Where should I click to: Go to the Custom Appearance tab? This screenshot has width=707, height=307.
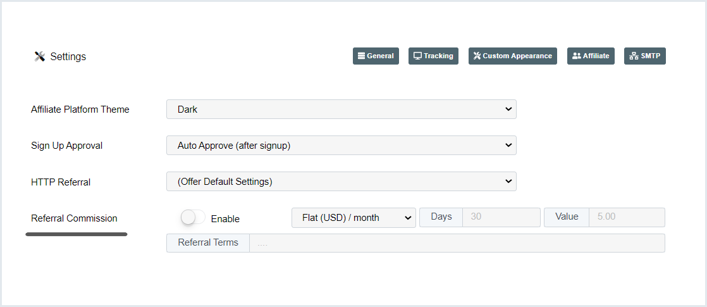click(x=513, y=56)
